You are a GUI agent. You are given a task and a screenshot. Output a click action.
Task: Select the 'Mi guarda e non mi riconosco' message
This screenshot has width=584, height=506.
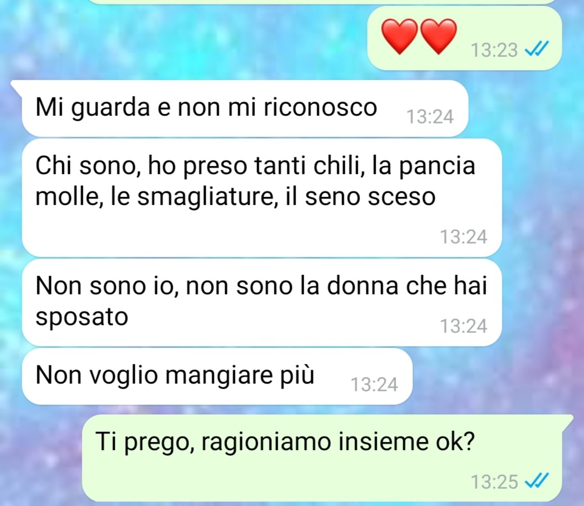(x=245, y=108)
